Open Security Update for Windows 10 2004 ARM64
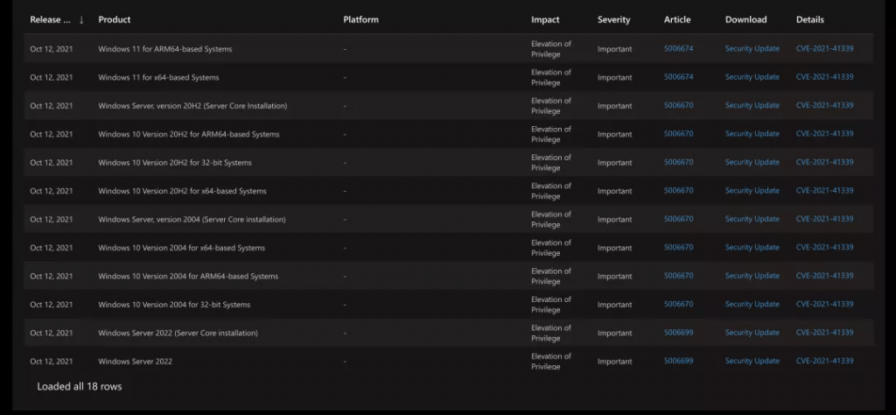The height and width of the screenshot is (415, 896). tap(752, 276)
